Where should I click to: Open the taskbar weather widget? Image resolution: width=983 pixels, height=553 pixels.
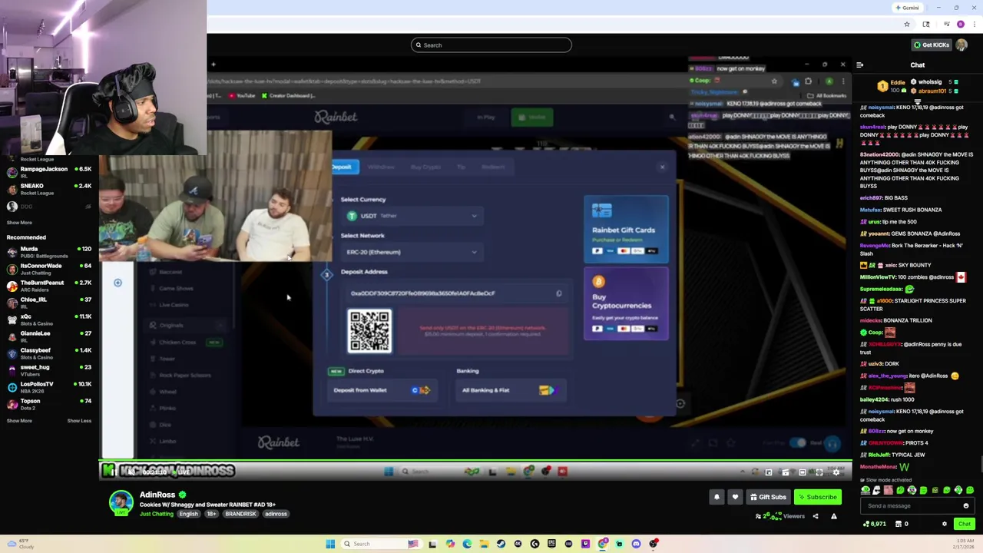pos(19,544)
